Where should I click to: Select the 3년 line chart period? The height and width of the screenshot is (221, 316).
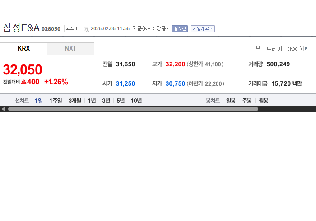click(x=106, y=101)
